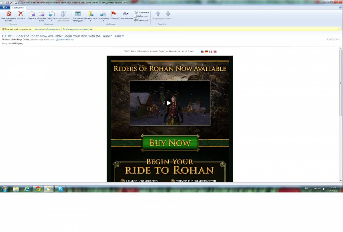Viewport: 343px width, 232px height.
Task: Go to next message (Далее arrow)
Action: click(x=168, y=14)
